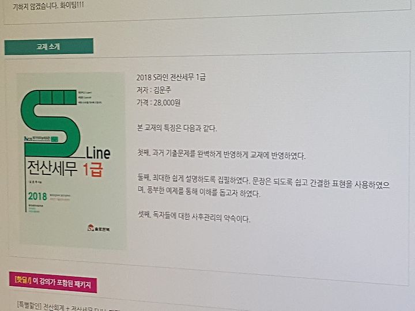Click the publisher logo on the book cover
415x311 pixels.
tap(99, 228)
